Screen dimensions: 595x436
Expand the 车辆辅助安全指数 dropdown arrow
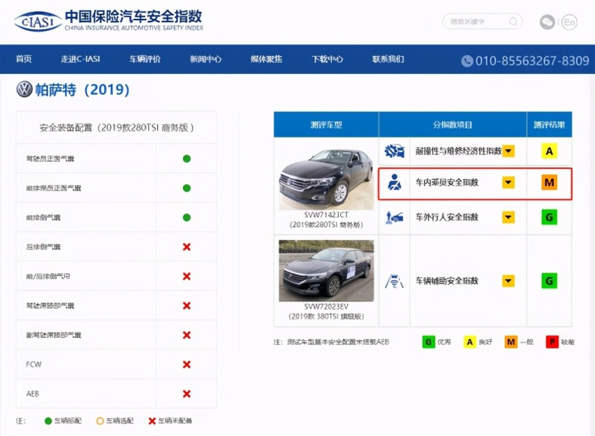coord(508,281)
